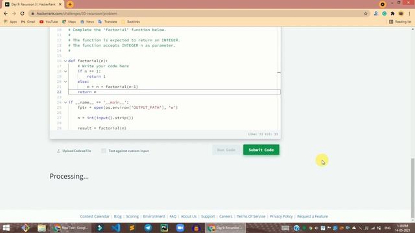Click the site lock icon in address bar
The image size is (415, 233).
(x=32, y=14)
